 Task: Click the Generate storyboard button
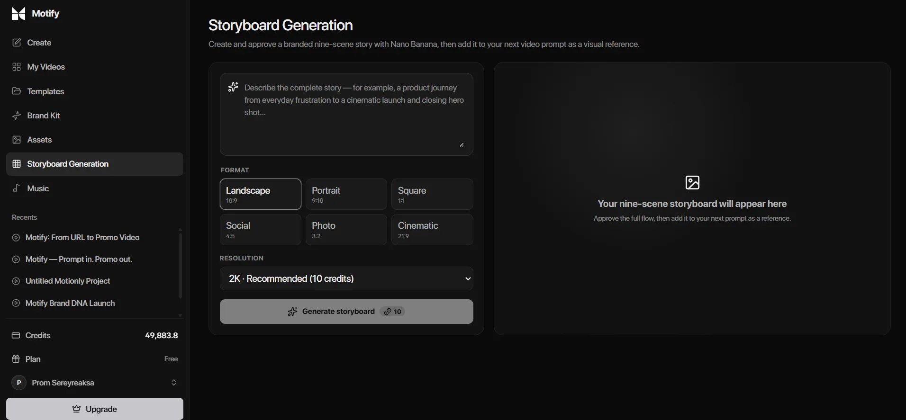point(346,312)
